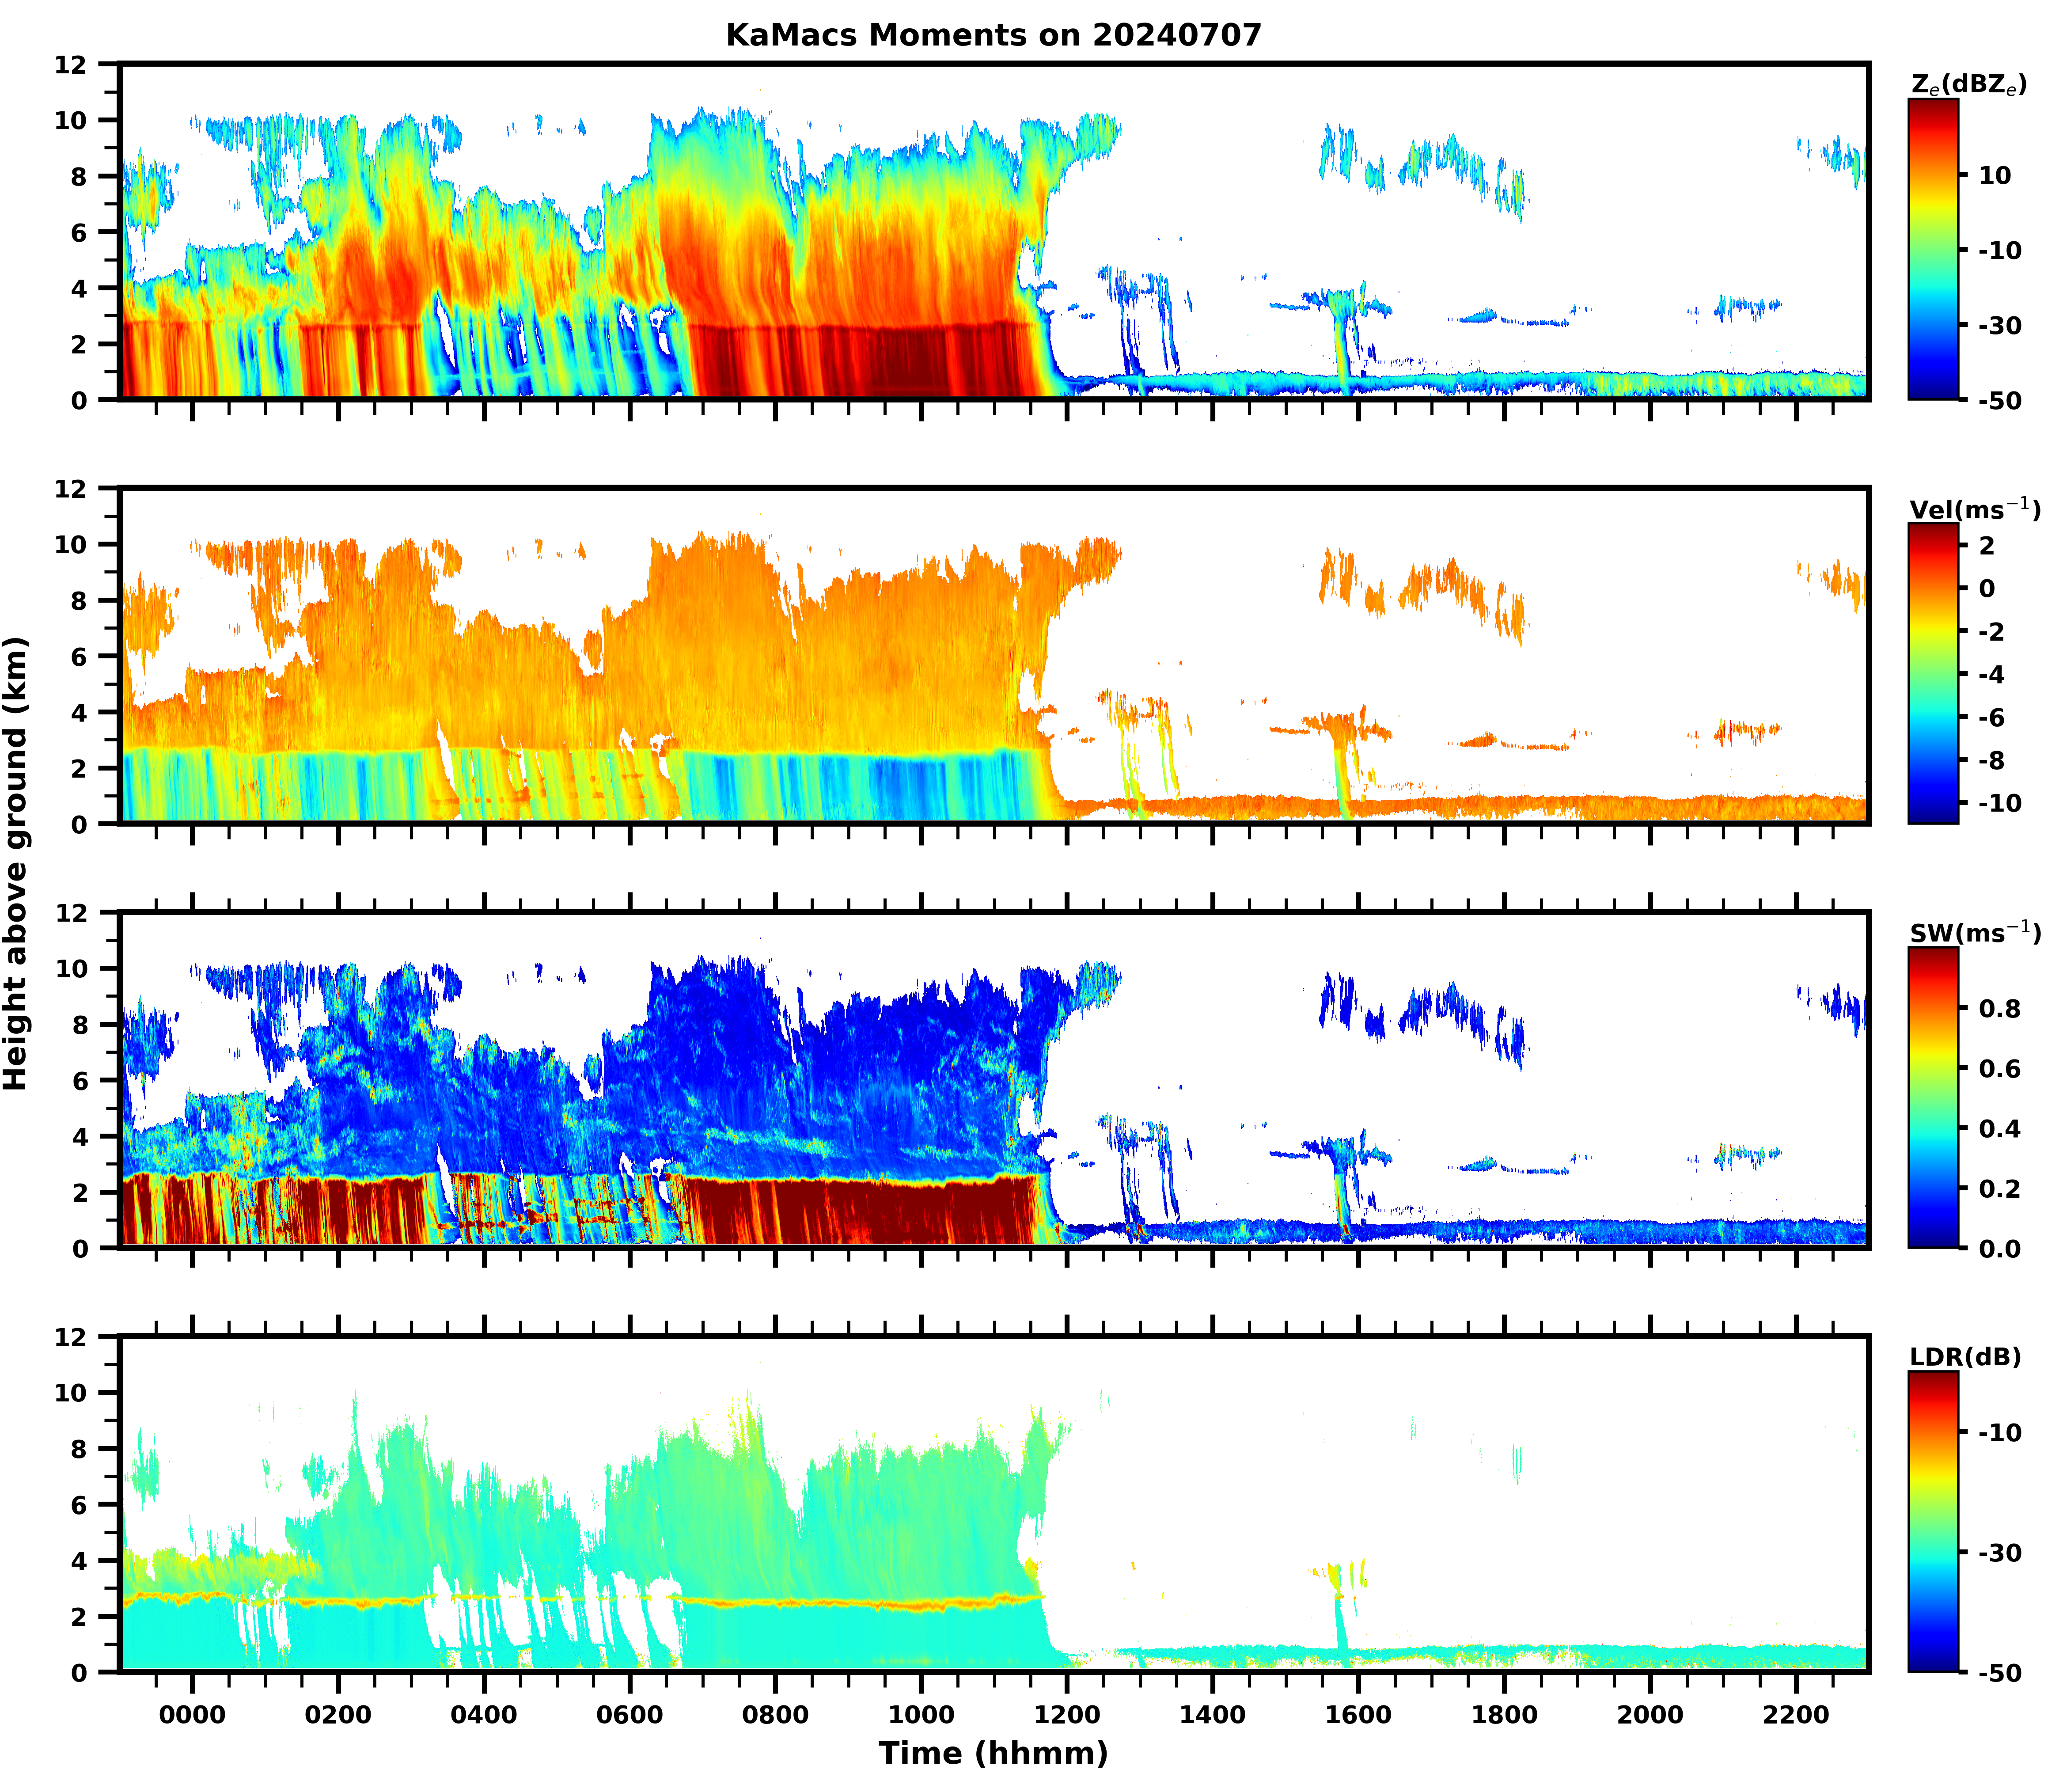Screen dimensions: 2063x1792
Task: Click the 10 label on the Ze colorbar
Action: (x=1994, y=175)
